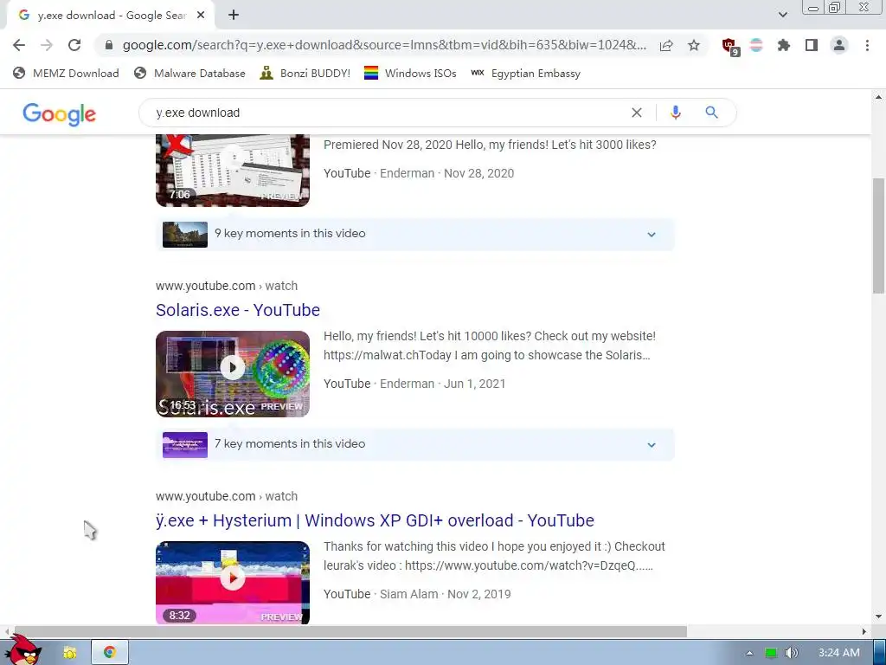Open ÿ.exe + Hysterium Windows XP GDI+ link

[376, 520]
